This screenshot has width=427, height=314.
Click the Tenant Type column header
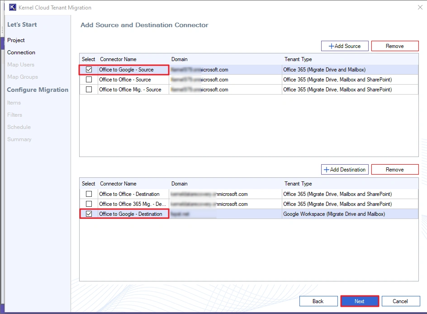tap(298, 59)
